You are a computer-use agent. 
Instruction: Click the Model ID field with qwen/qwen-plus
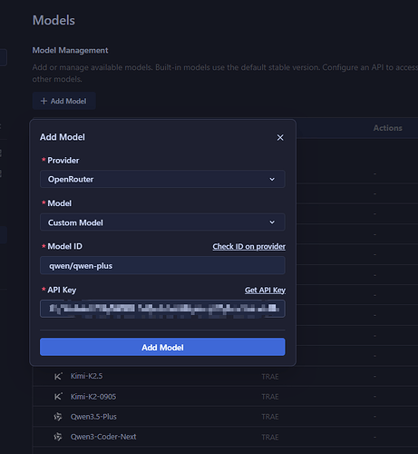pyautogui.click(x=162, y=265)
